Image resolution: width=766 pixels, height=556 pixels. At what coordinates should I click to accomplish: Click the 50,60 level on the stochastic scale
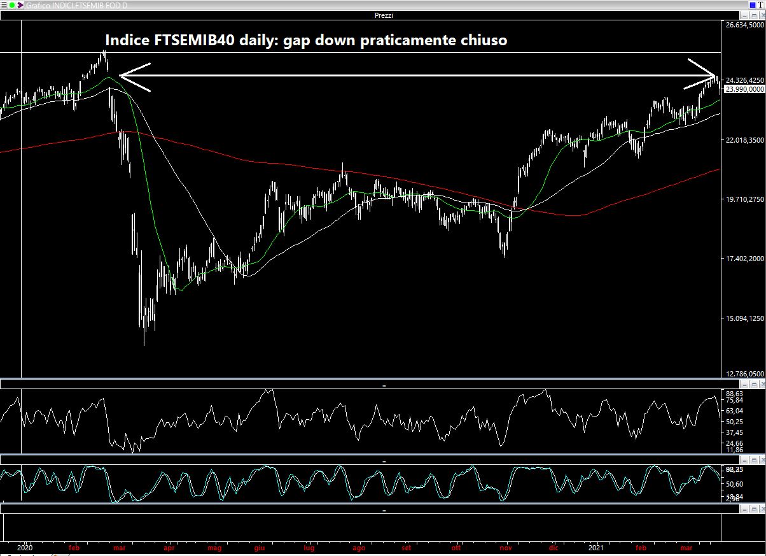pyautogui.click(x=734, y=484)
